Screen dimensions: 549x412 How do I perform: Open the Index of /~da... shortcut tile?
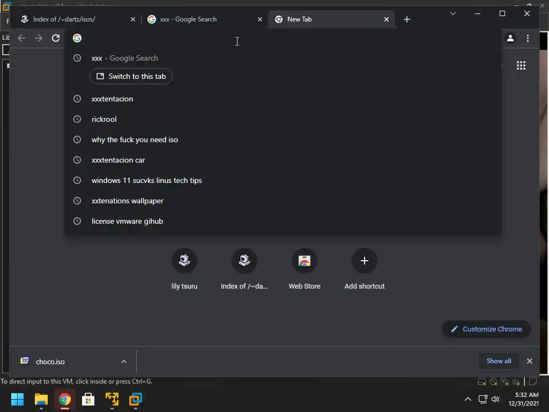click(244, 269)
